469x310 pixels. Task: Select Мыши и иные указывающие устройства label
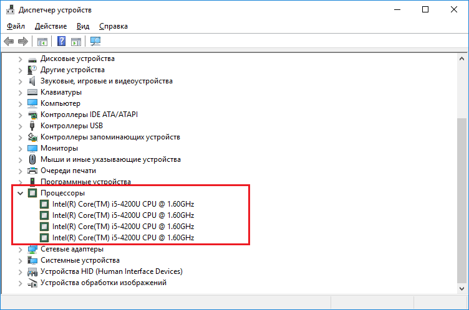click(x=110, y=159)
